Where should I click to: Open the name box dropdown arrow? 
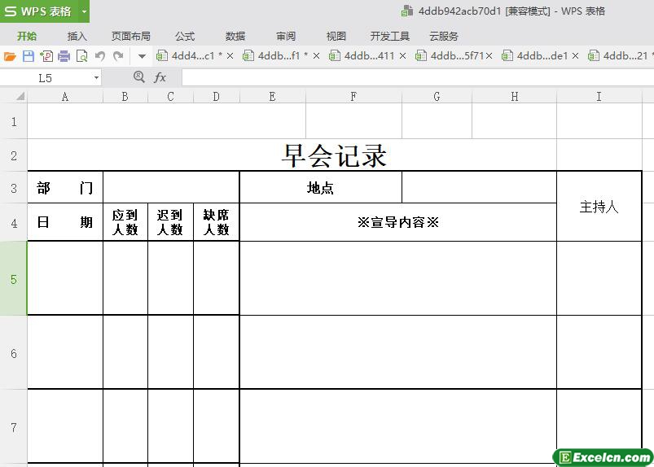point(96,78)
